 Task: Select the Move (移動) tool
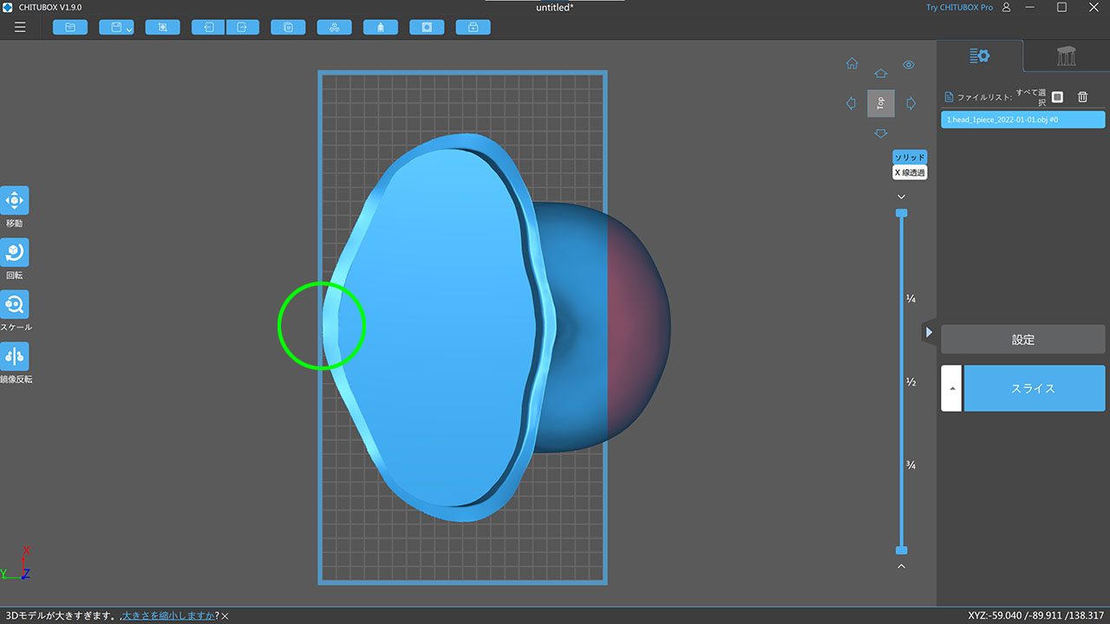[x=15, y=200]
